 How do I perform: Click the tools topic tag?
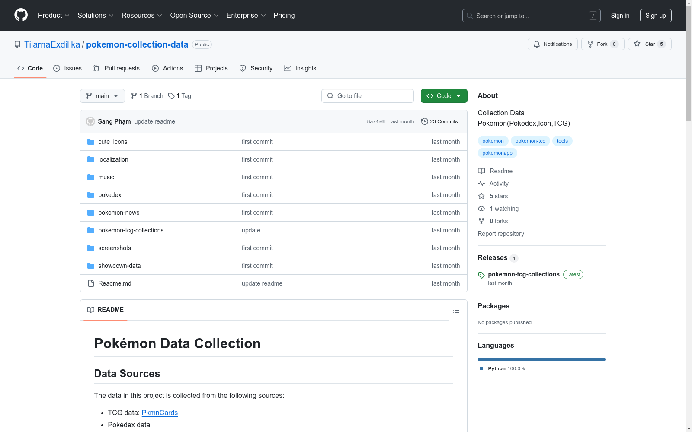tap(562, 141)
